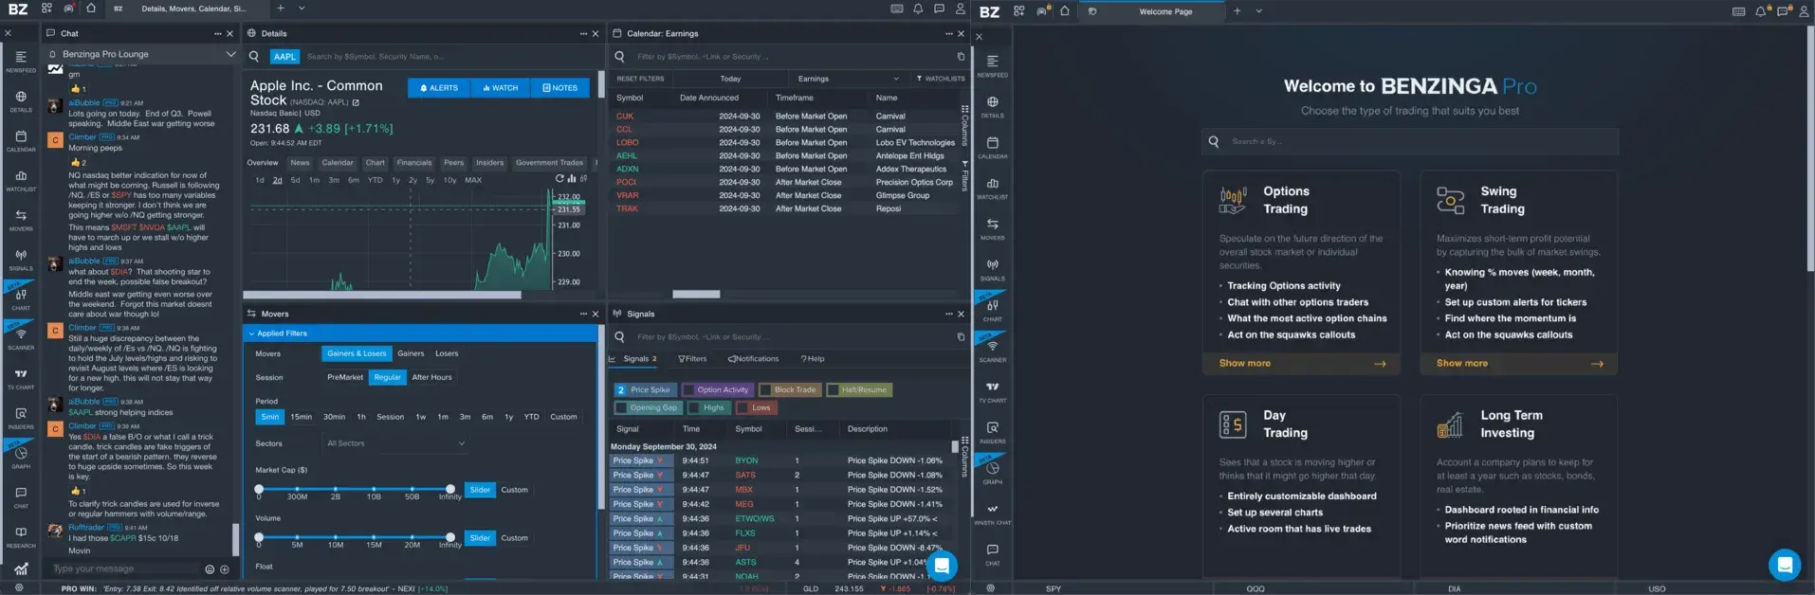Open Research from the sidebar
This screenshot has height=595, width=1815.
pyautogui.click(x=21, y=536)
